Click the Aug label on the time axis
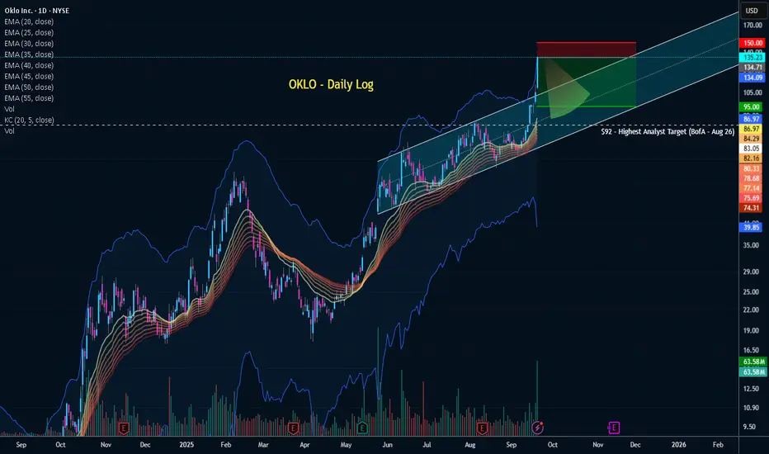Image resolution: width=769 pixels, height=454 pixels. 470,445
